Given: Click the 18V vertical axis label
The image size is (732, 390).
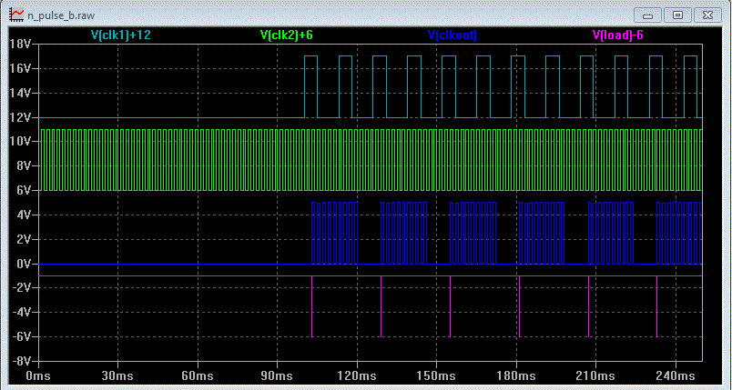Looking at the screenshot, I should pyautogui.click(x=20, y=45).
